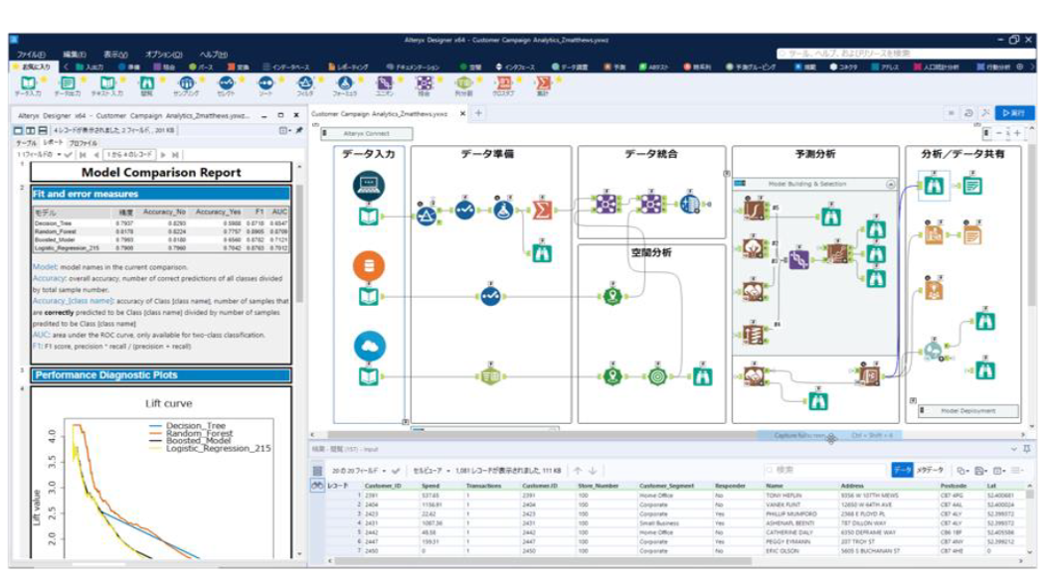Zoom out the canvas with the minus button

click(x=999, y=133)
